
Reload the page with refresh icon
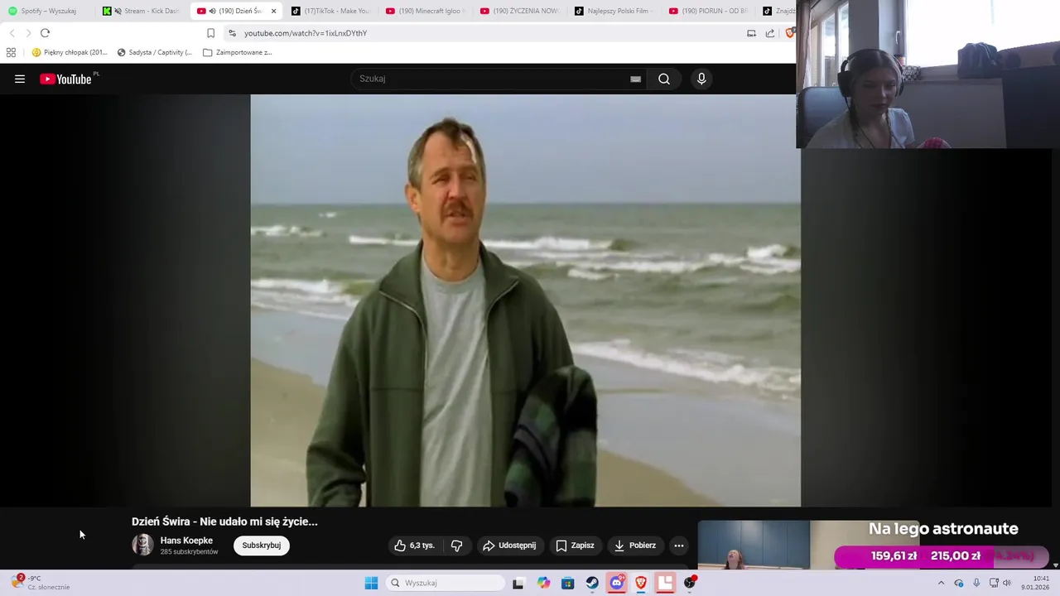pos(45,33)
